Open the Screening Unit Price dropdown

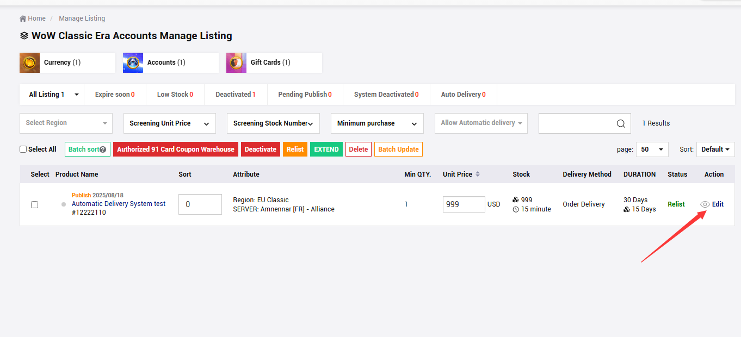[169, 123]
